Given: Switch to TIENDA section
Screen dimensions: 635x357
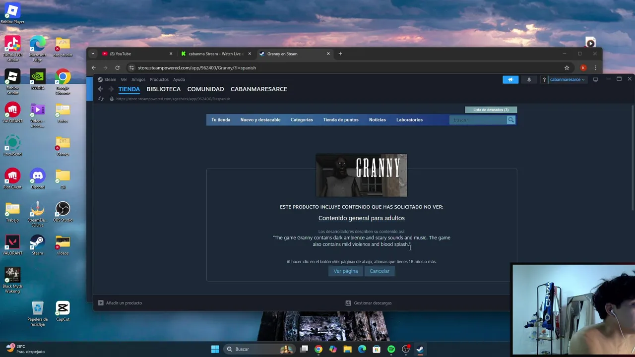Looking at the screenshot, I should point(129,89).
